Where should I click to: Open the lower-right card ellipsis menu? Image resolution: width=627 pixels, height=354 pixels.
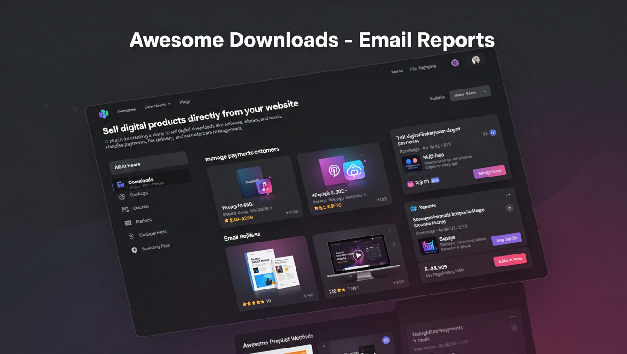[x=513, y=316]
